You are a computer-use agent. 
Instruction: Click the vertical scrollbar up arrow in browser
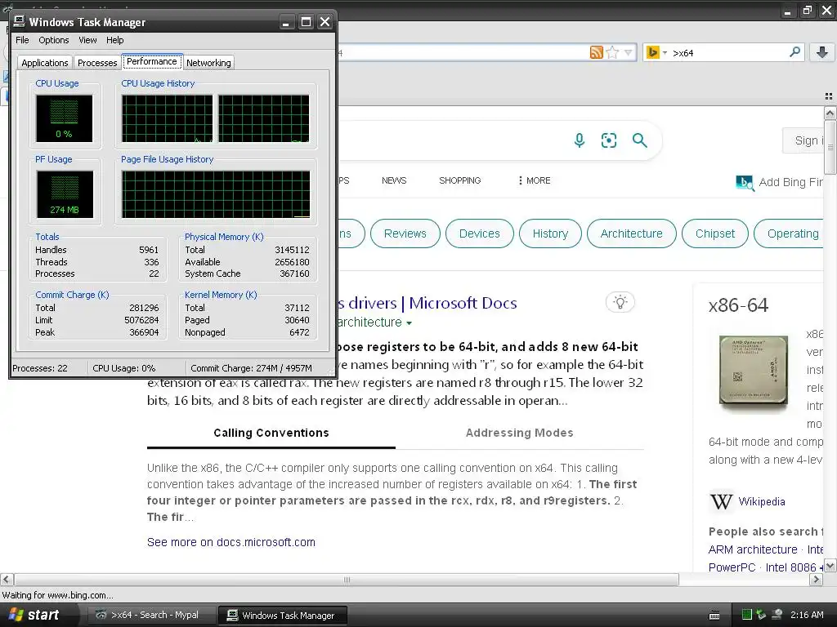point(830,113)
